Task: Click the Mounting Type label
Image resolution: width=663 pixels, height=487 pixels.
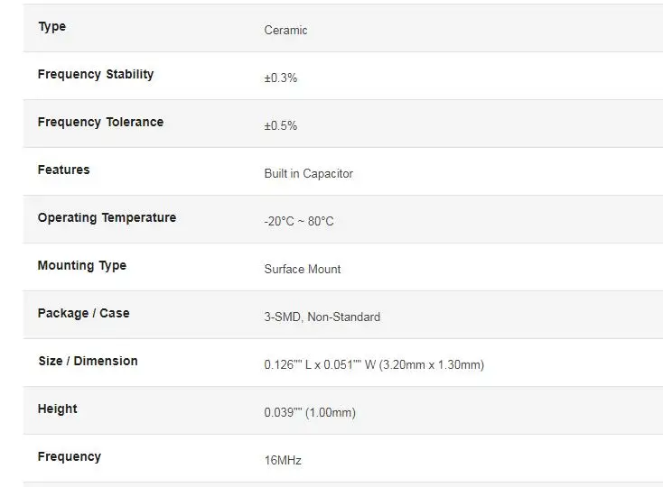Action: 81,266
